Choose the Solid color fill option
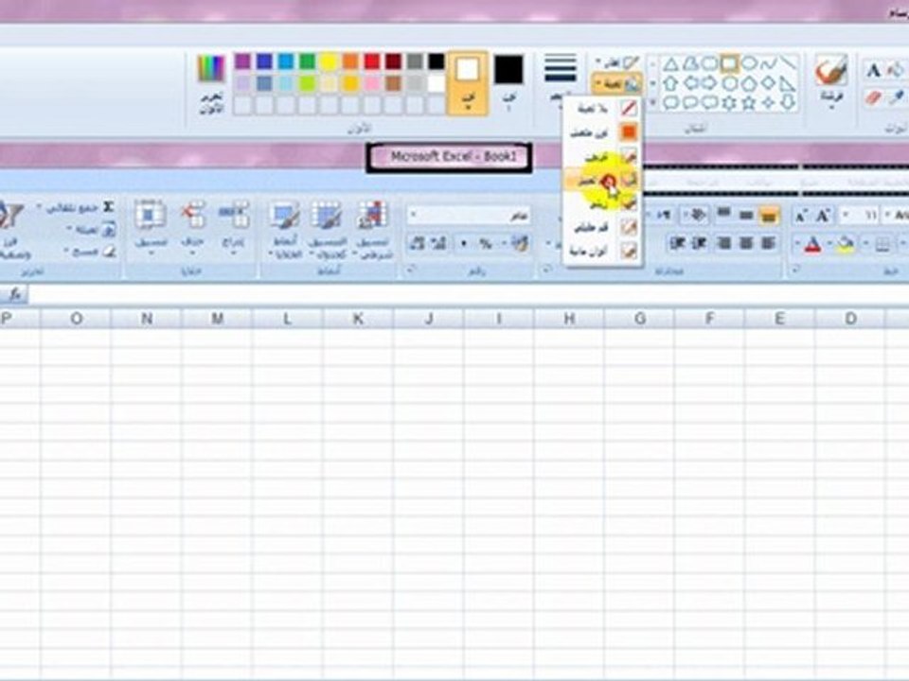 [x=603, y=132]
